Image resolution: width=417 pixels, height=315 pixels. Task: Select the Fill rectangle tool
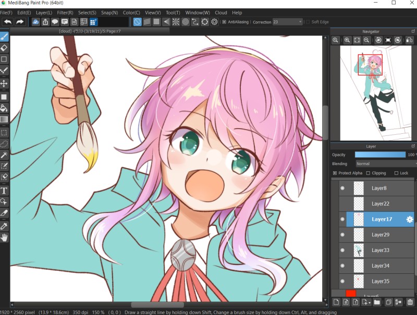[x=4, y=97]
